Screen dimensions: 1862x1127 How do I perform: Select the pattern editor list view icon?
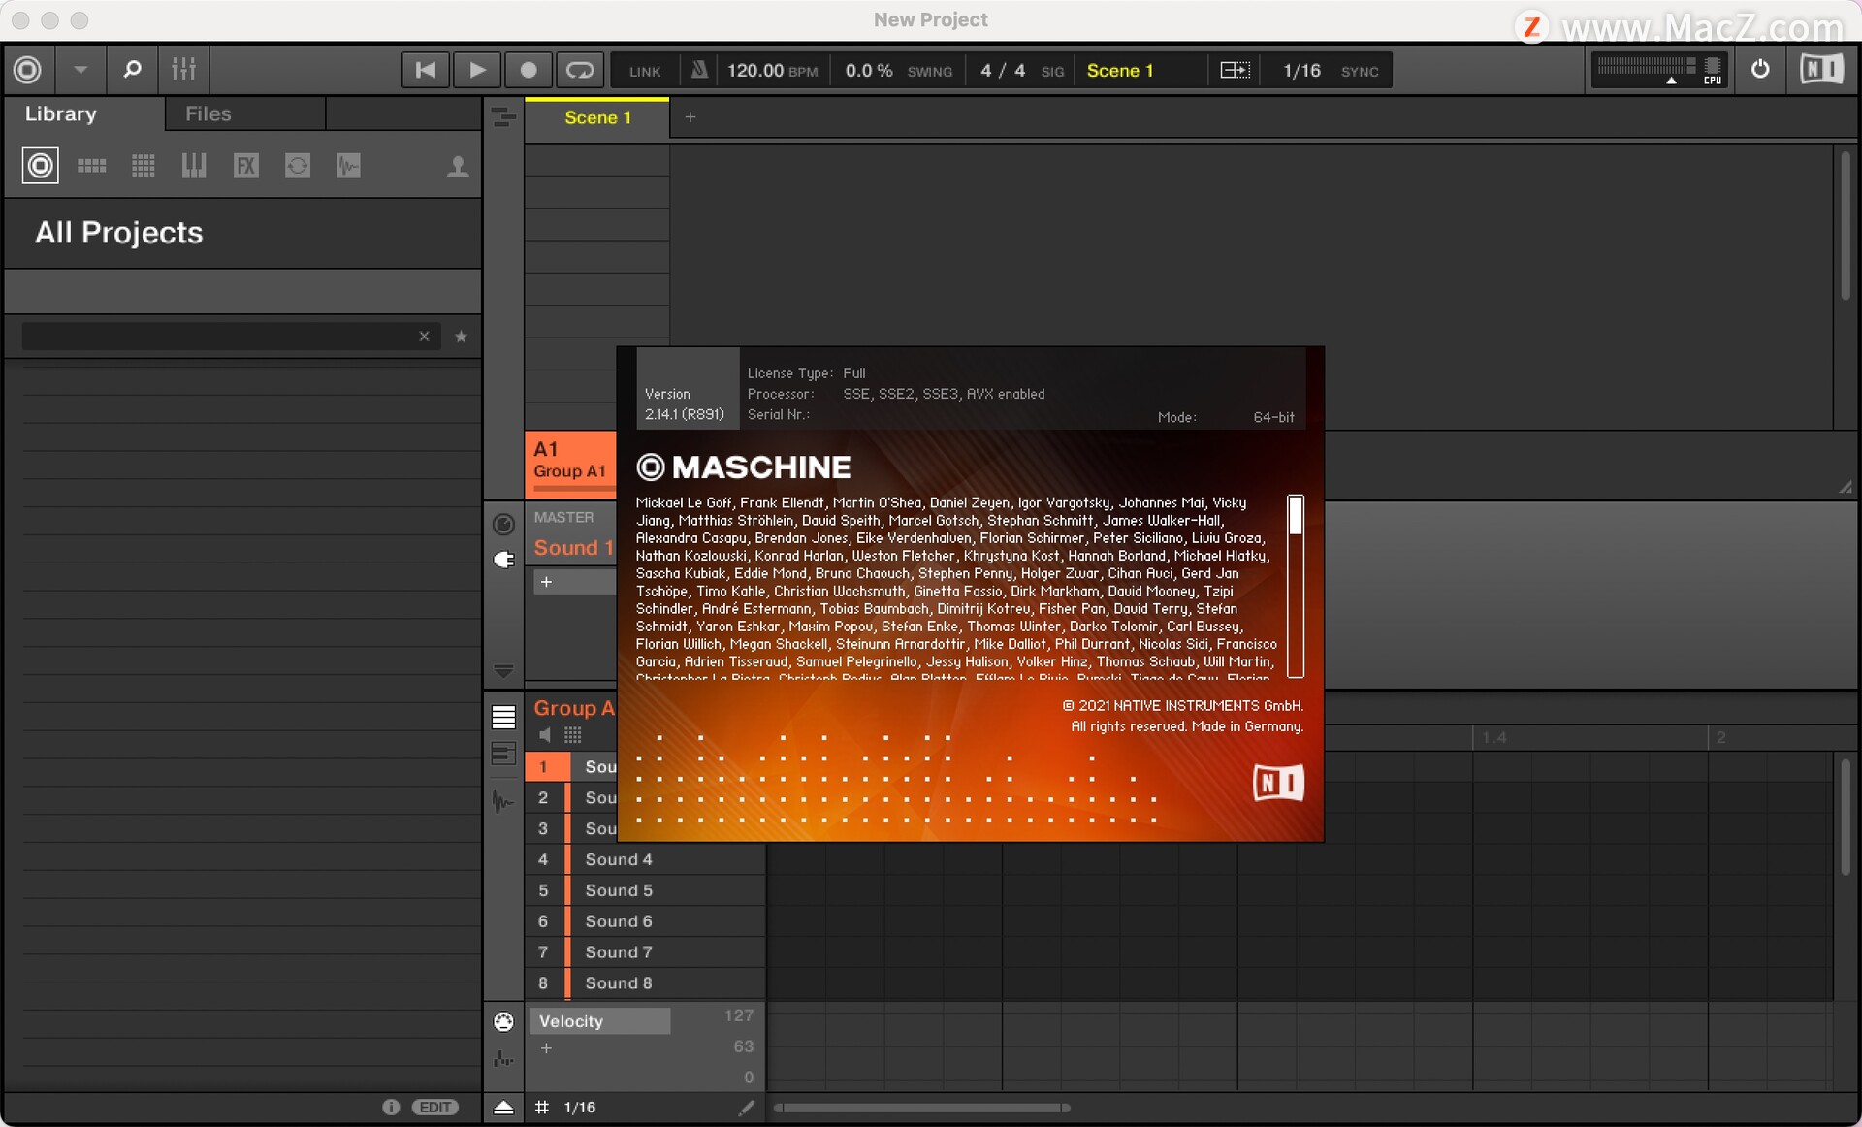tap(503, 717)
